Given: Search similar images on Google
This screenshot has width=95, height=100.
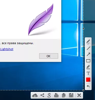Looking at the screenshot, I should click(49, 96).
